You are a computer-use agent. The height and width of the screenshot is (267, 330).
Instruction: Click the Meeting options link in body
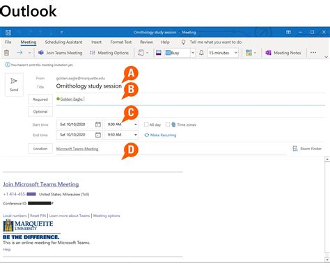coord(107,216)
